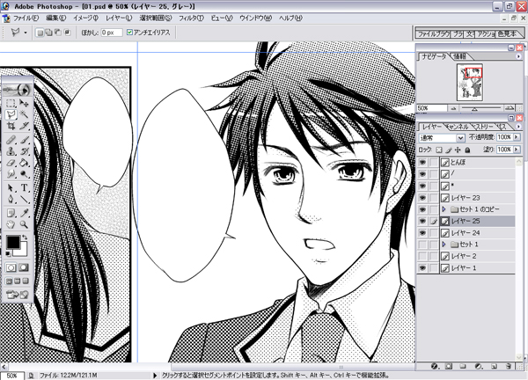This screenshot has height=380, width=528.
Task: Switch to the チャンネル (Channels) tab
Action: [457, 127]
